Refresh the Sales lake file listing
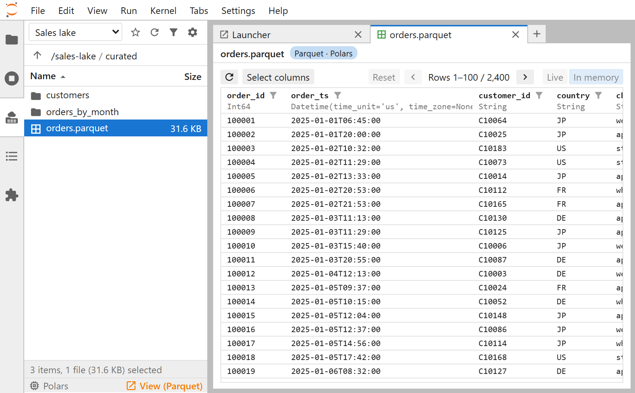 tap(155, 32)
